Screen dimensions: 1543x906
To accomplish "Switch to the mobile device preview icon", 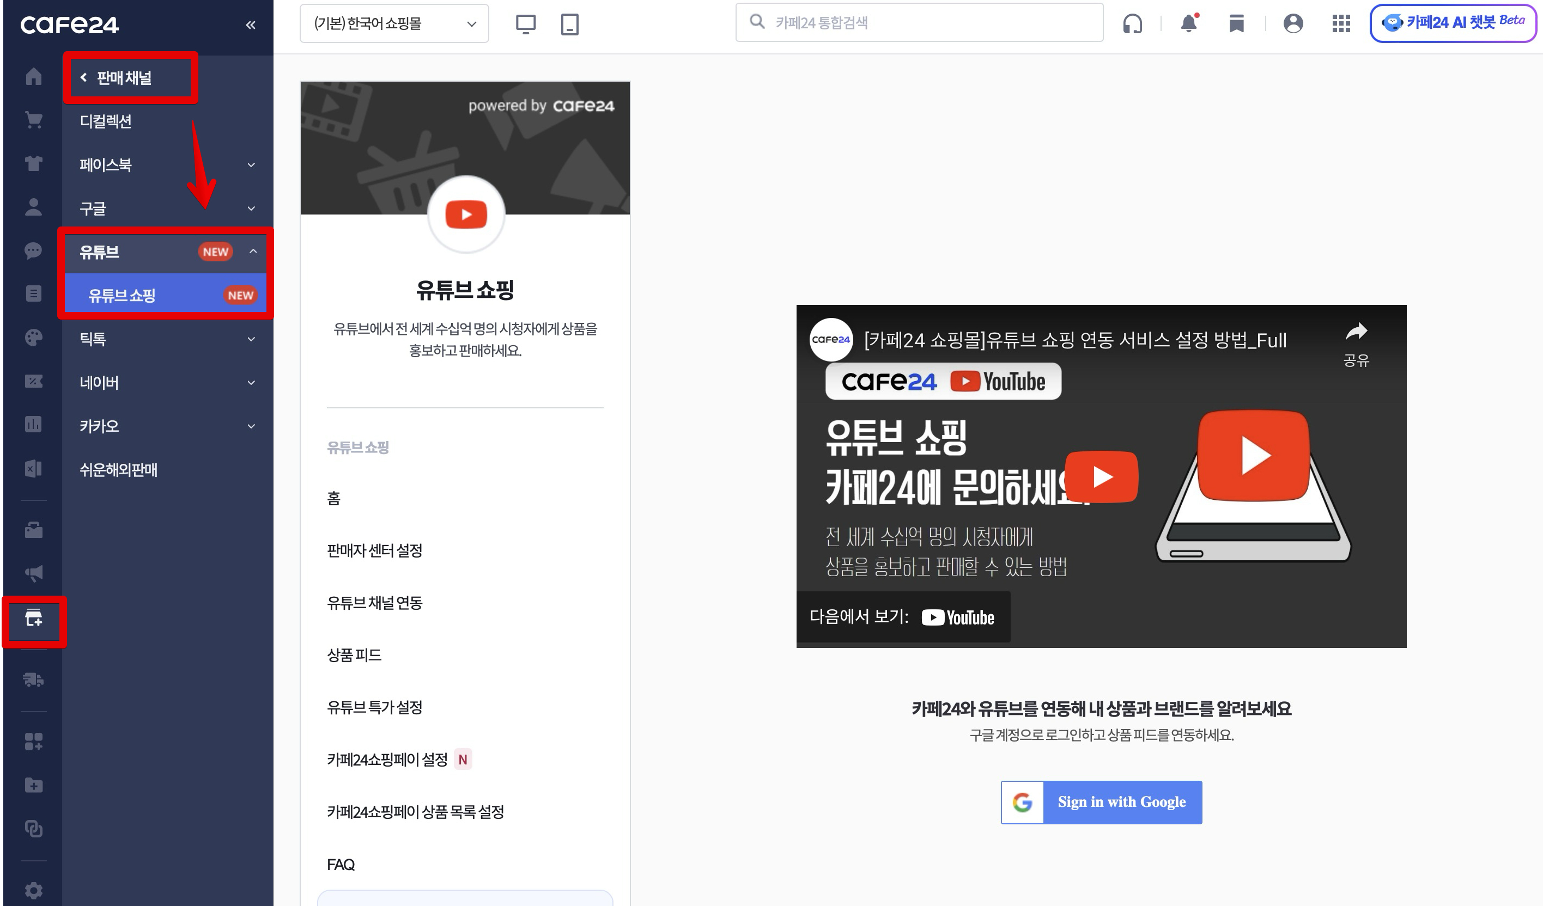I will coord(569,24).
